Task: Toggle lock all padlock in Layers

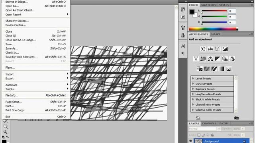Action: [x=212, y=135]
